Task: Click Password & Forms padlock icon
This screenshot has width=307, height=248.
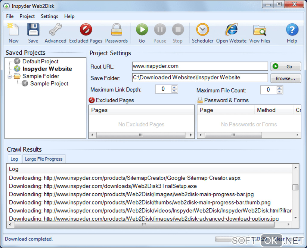Action: [x=200, y=100]
